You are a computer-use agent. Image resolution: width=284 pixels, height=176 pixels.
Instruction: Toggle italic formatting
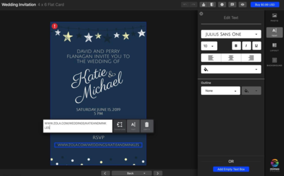(x=247, y=46)
